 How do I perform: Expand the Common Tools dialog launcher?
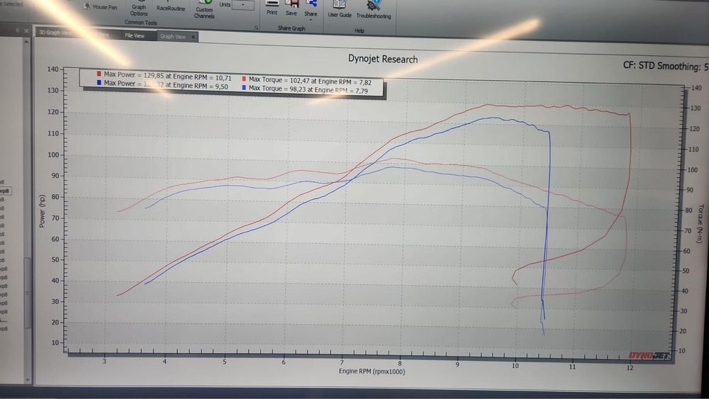(257, 28)
